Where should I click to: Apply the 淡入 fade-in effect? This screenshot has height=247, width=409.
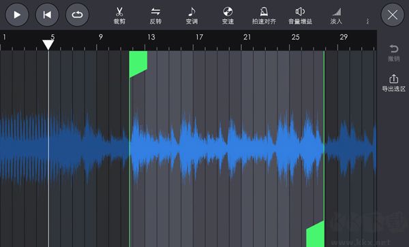(x=336, y=16)
